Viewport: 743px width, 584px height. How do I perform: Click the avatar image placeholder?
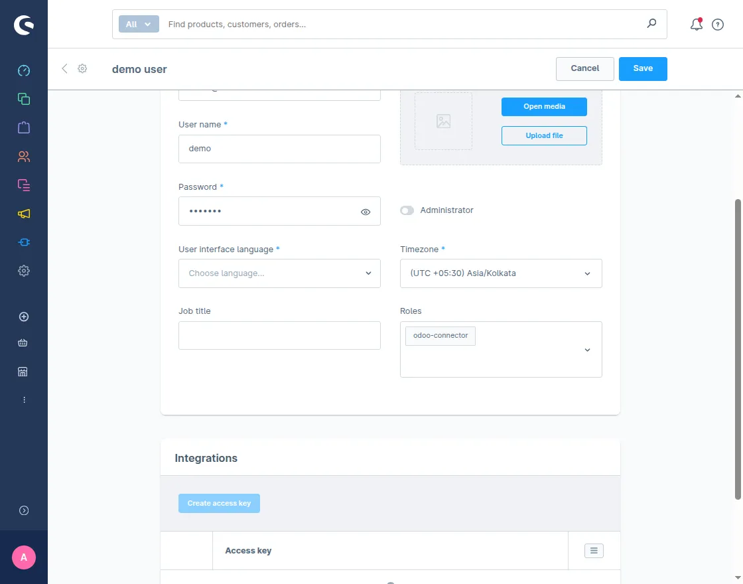[x=443, y=121]
